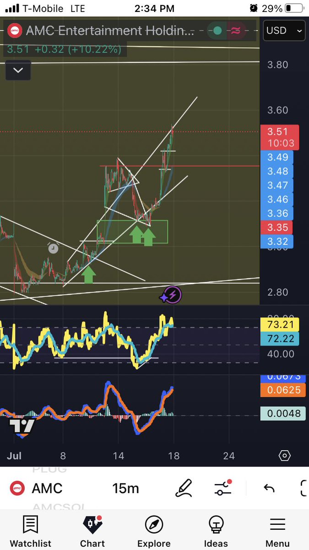Screen dimensions: 309x550
Task: Open chart settings sliders icon
Action: pos(223,488)
